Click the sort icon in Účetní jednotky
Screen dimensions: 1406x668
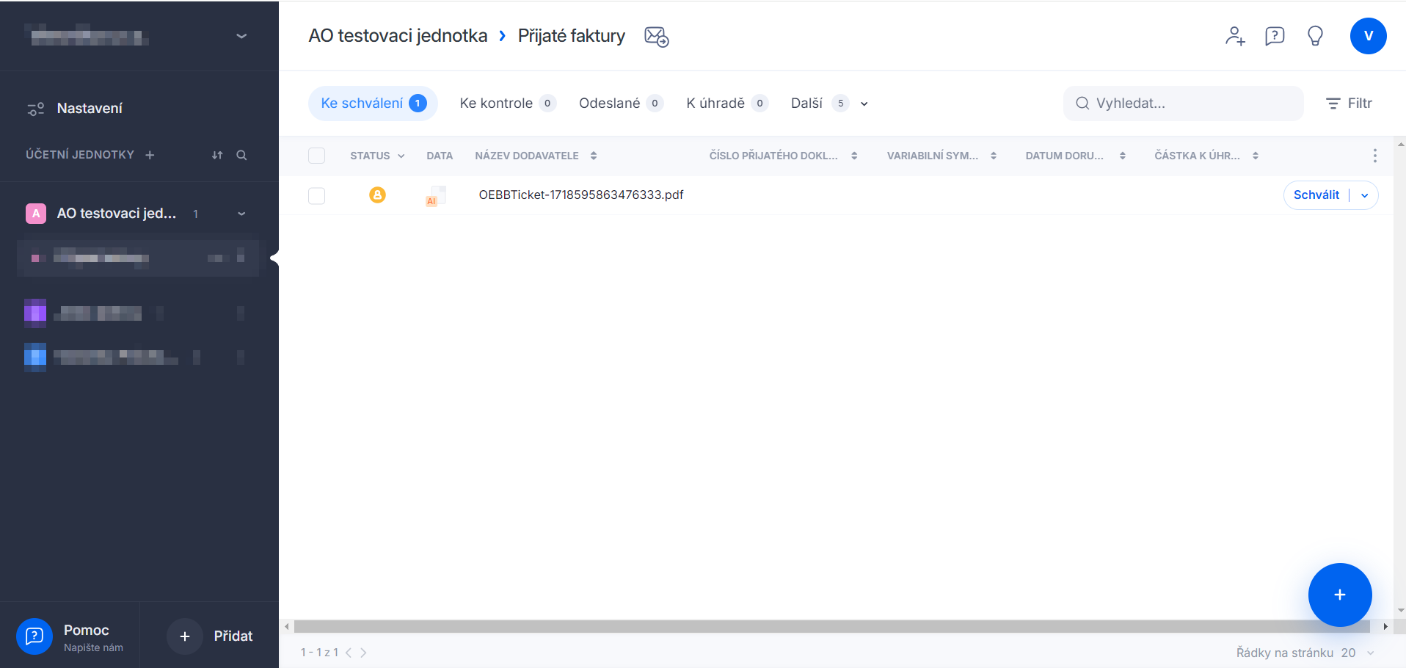[x=217, y=155]
